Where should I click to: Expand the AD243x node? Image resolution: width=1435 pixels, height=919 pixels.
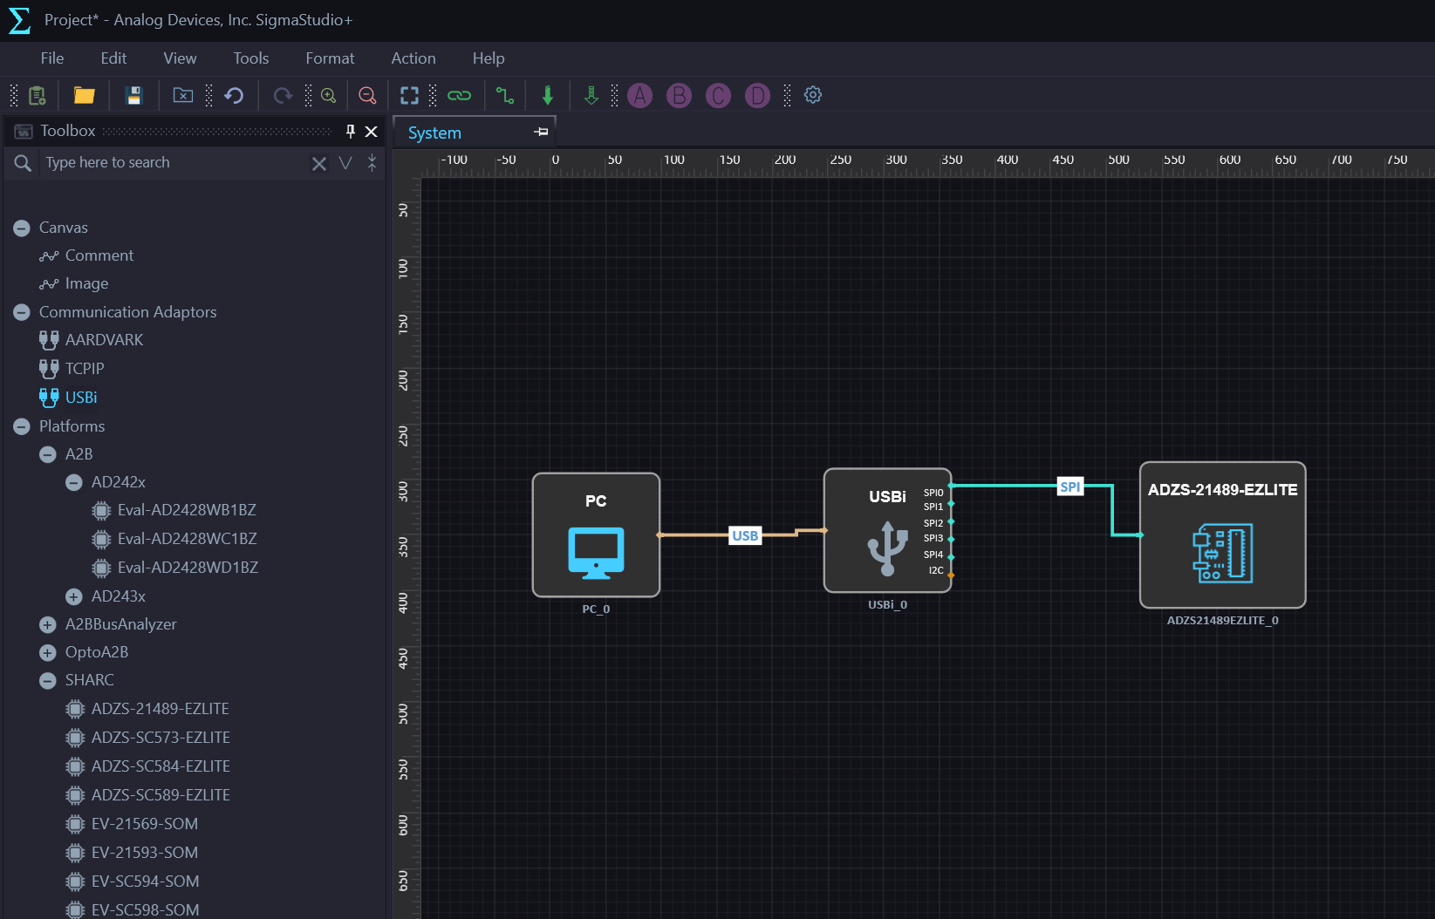coord(74,596)
